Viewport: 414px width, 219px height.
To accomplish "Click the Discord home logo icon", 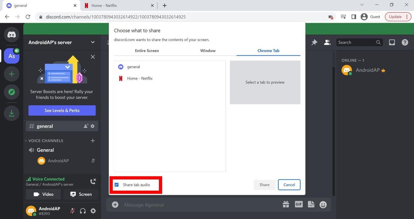I will 11,35.
